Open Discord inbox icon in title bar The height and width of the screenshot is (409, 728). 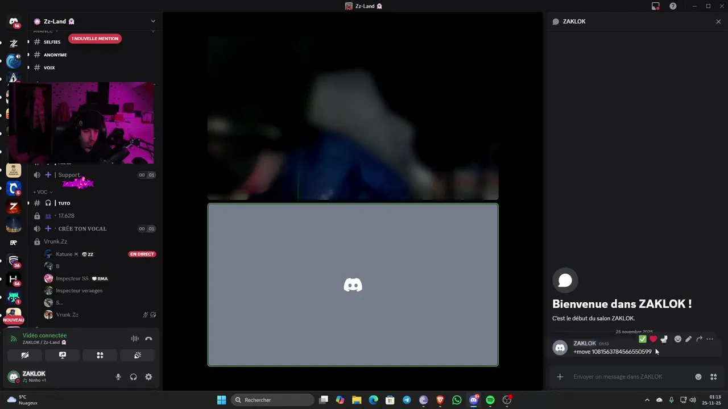tap(655, 6)
